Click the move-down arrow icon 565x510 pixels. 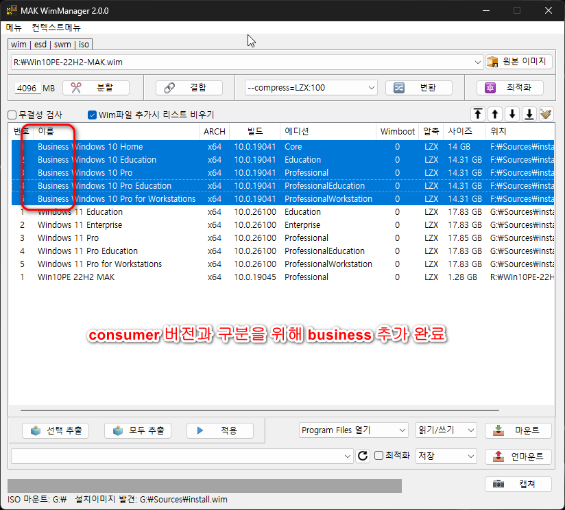[x=512, y=115]
